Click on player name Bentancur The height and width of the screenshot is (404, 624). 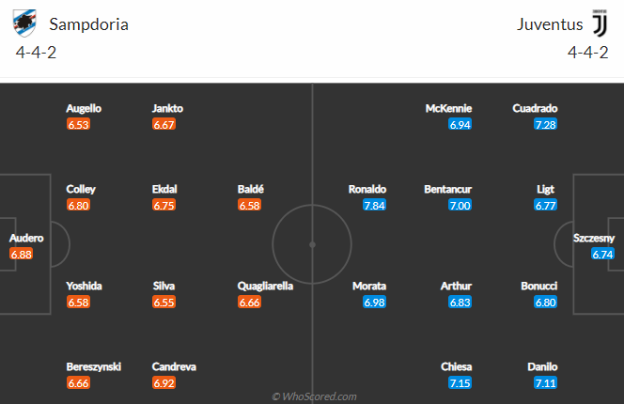447,189
